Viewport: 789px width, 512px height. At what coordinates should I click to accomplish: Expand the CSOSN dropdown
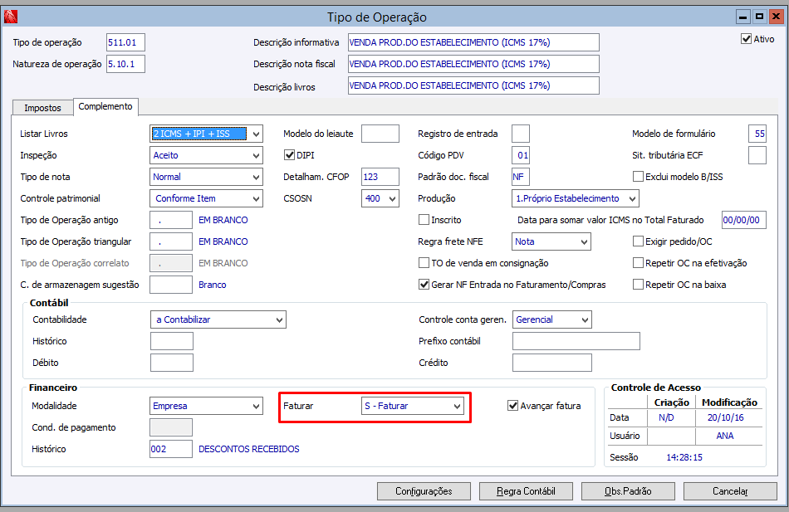pos(392,198)
